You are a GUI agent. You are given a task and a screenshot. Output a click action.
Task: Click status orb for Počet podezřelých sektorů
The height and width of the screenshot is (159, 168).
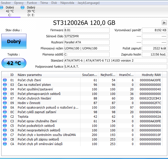coord(5,126)
